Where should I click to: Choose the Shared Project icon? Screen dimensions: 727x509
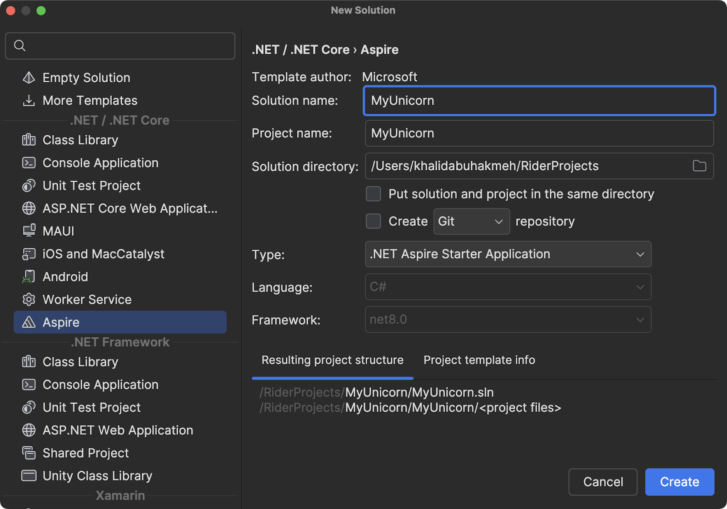(29, 453)
